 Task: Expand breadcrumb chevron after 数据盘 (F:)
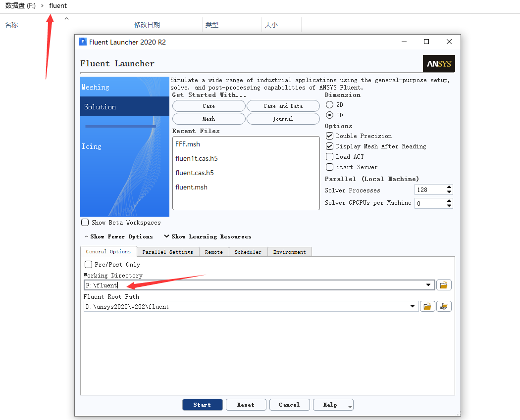point(42,5)
